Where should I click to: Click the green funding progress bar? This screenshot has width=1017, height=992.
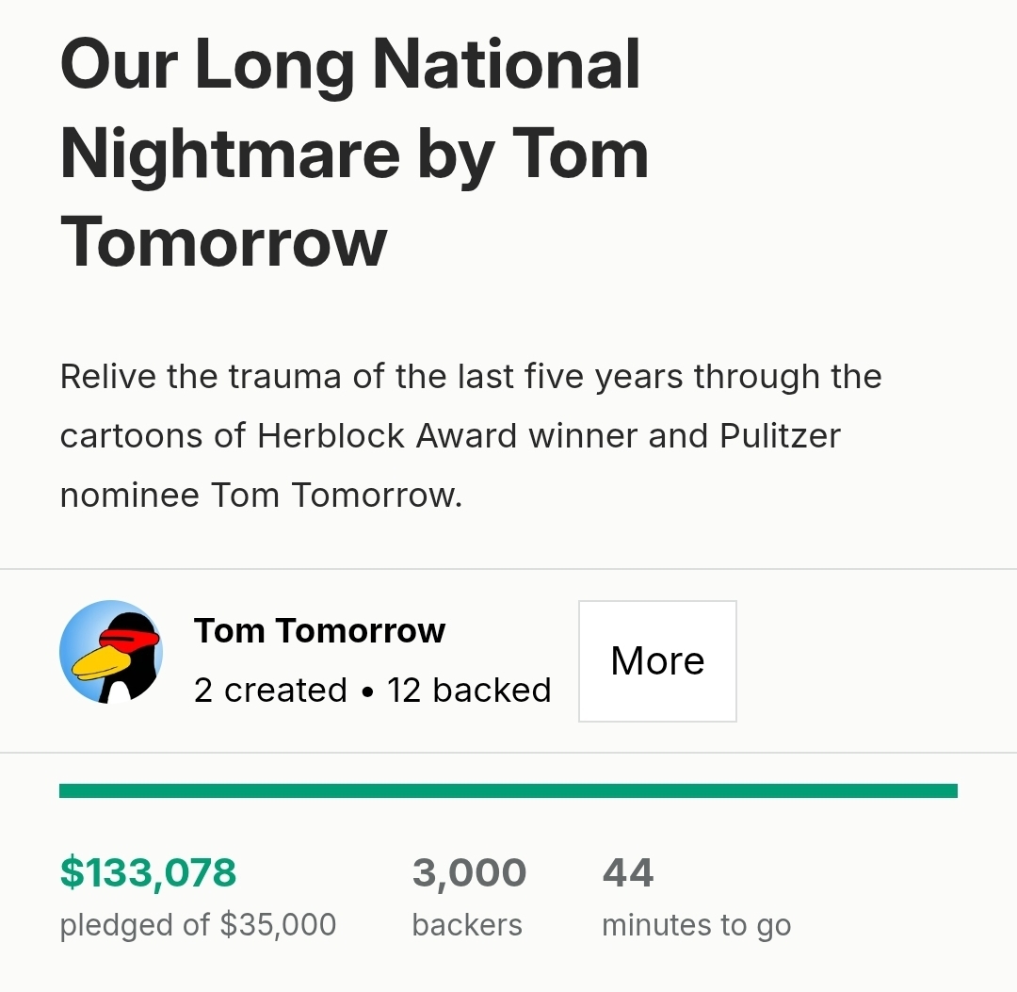click(508, 790)
